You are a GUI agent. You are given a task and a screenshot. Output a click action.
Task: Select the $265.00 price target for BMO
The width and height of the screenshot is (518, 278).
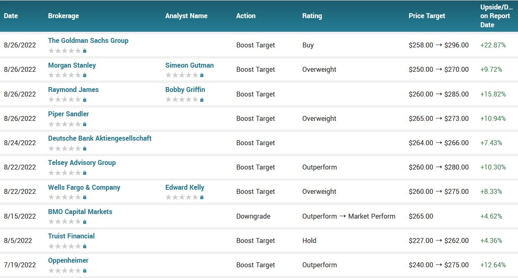pos(421,216)
